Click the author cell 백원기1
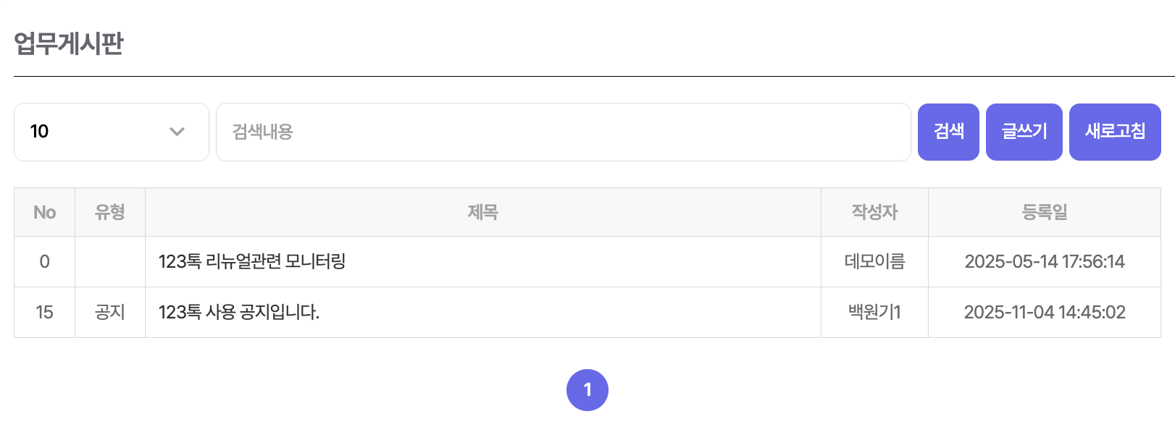This screenshot has height=427, width=1175. [x=874, y=312]
